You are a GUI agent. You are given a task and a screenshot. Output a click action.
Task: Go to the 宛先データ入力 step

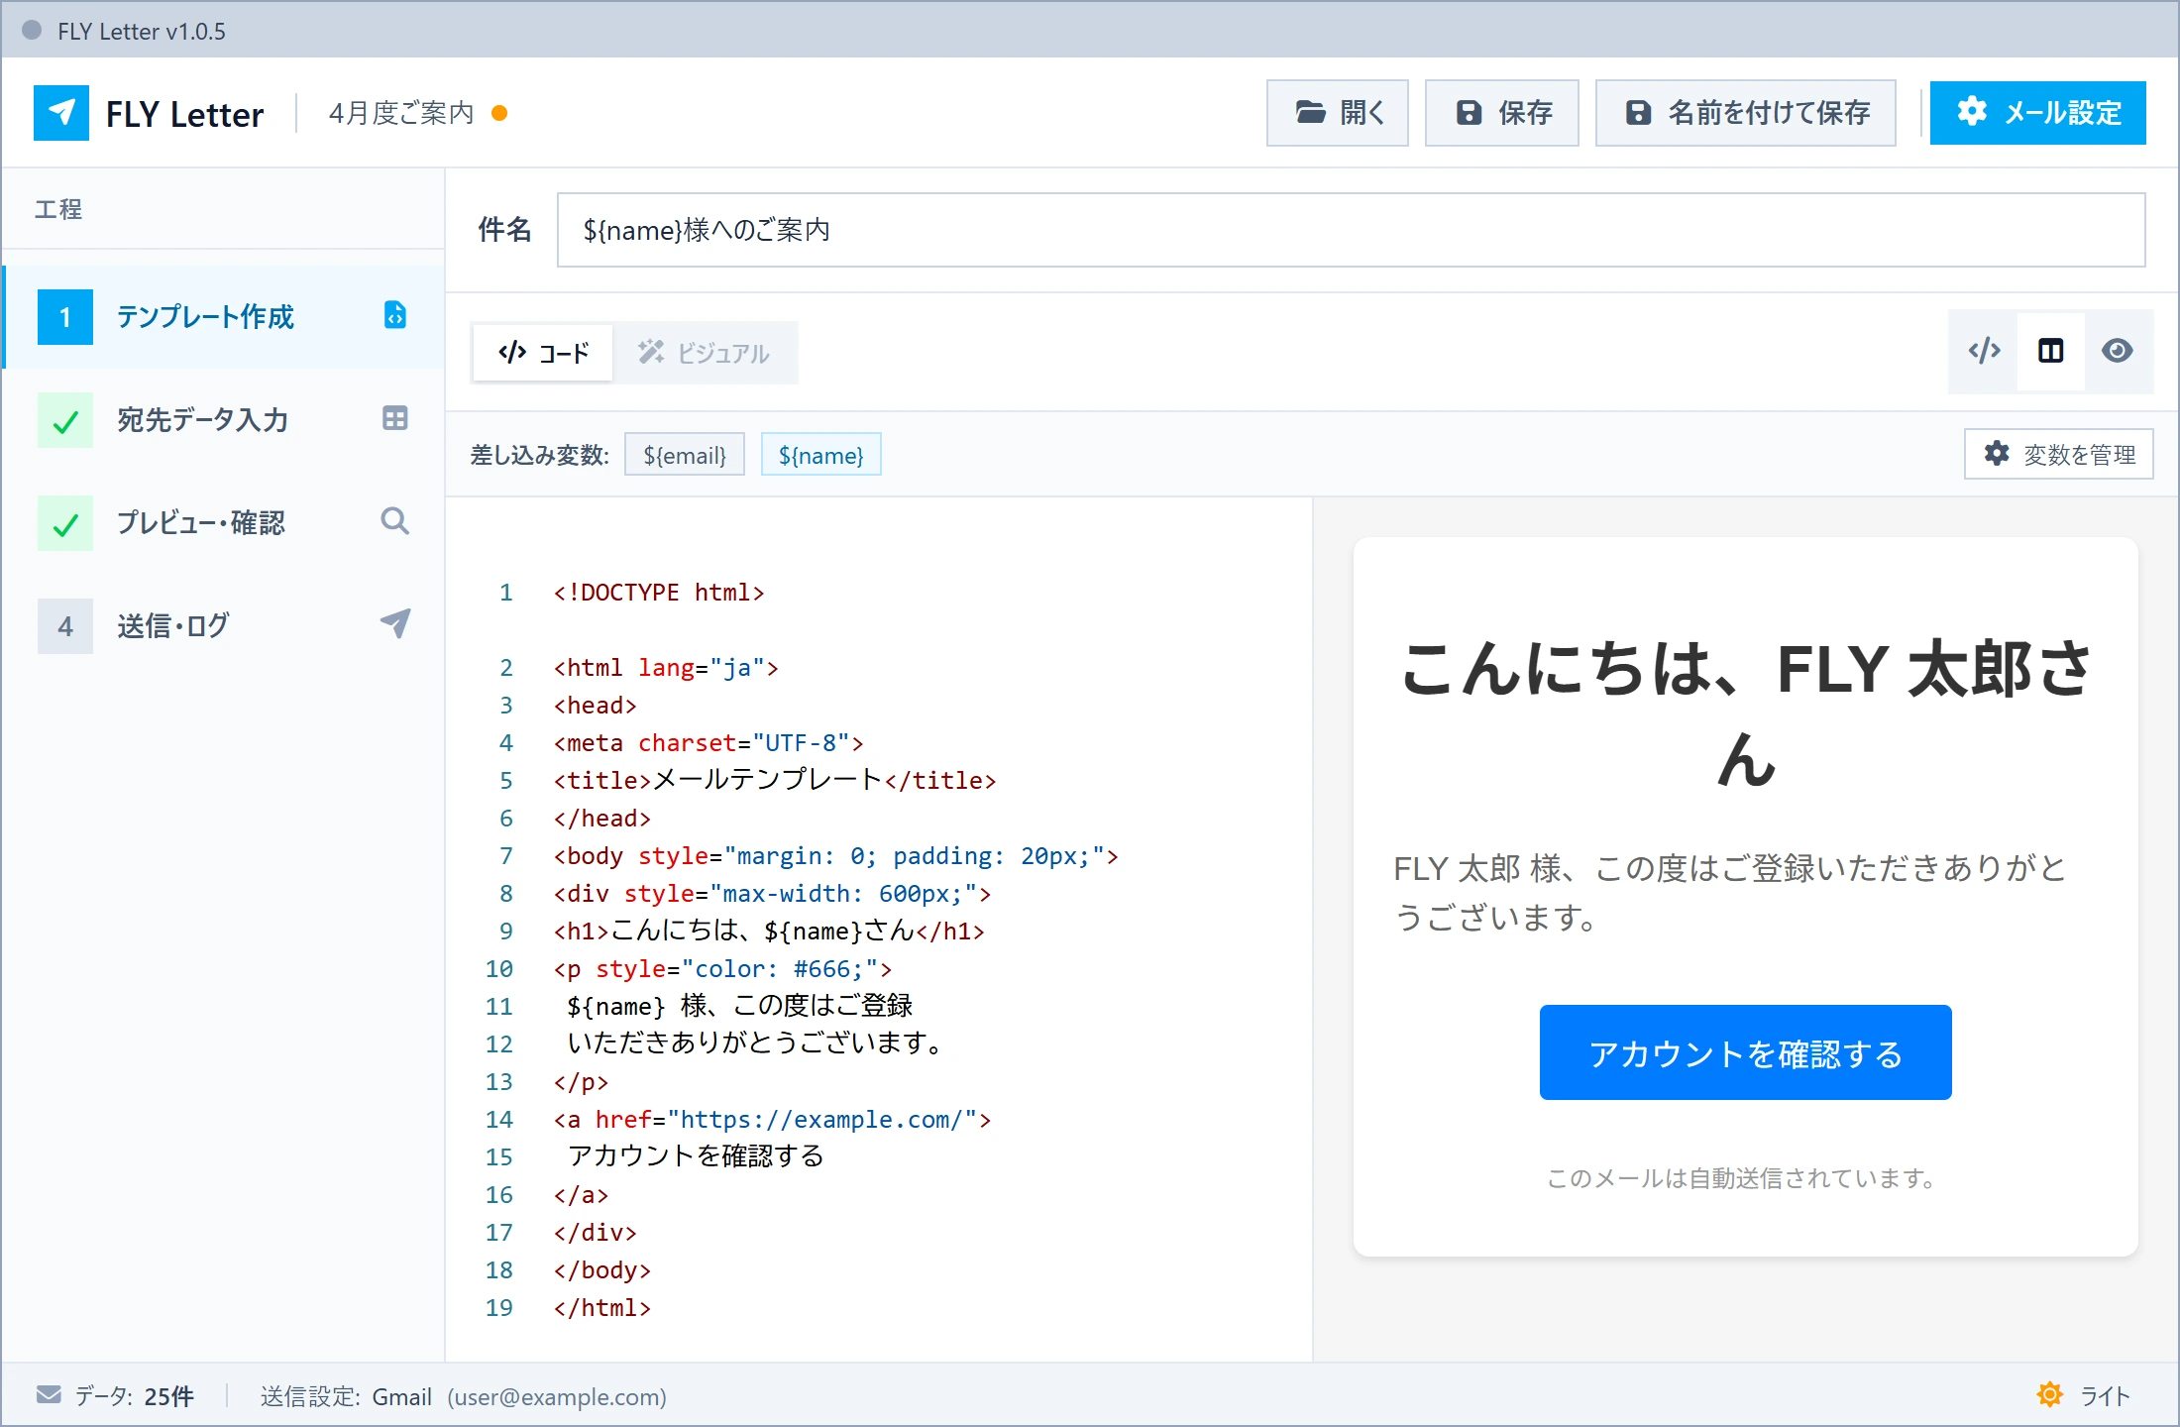[x=224, y=420]
